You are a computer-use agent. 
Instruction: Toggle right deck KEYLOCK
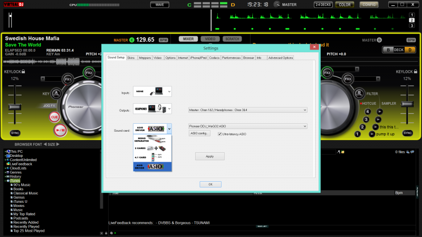click(x=406, y=72)
